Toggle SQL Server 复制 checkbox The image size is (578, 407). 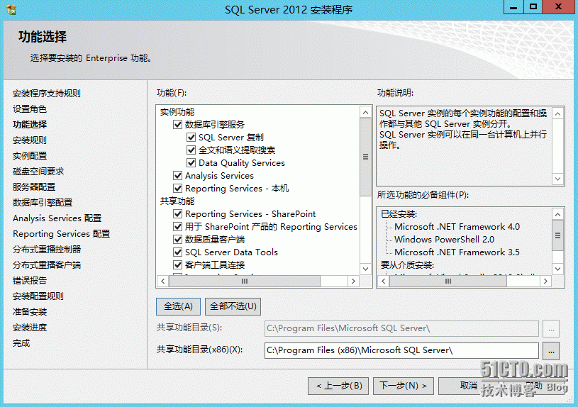coord(191,138)
